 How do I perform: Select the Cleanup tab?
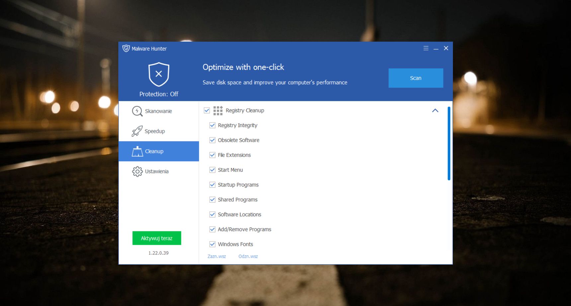point(159,151)
